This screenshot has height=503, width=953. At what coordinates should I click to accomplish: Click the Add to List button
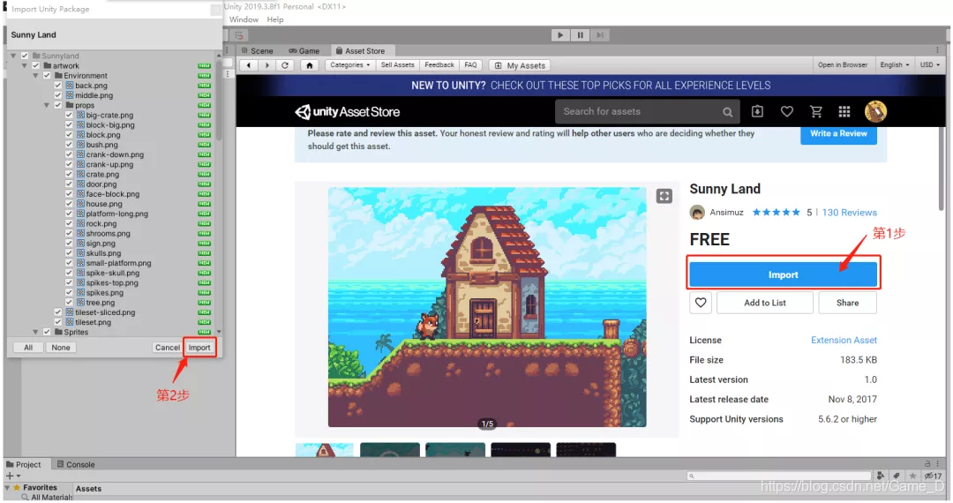(x=764, y=303)
